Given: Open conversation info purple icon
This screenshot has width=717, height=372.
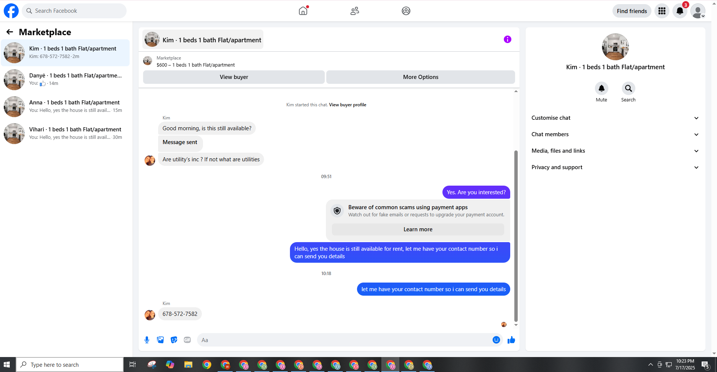Looking at the screenshot, I should [x=508, y=39].
